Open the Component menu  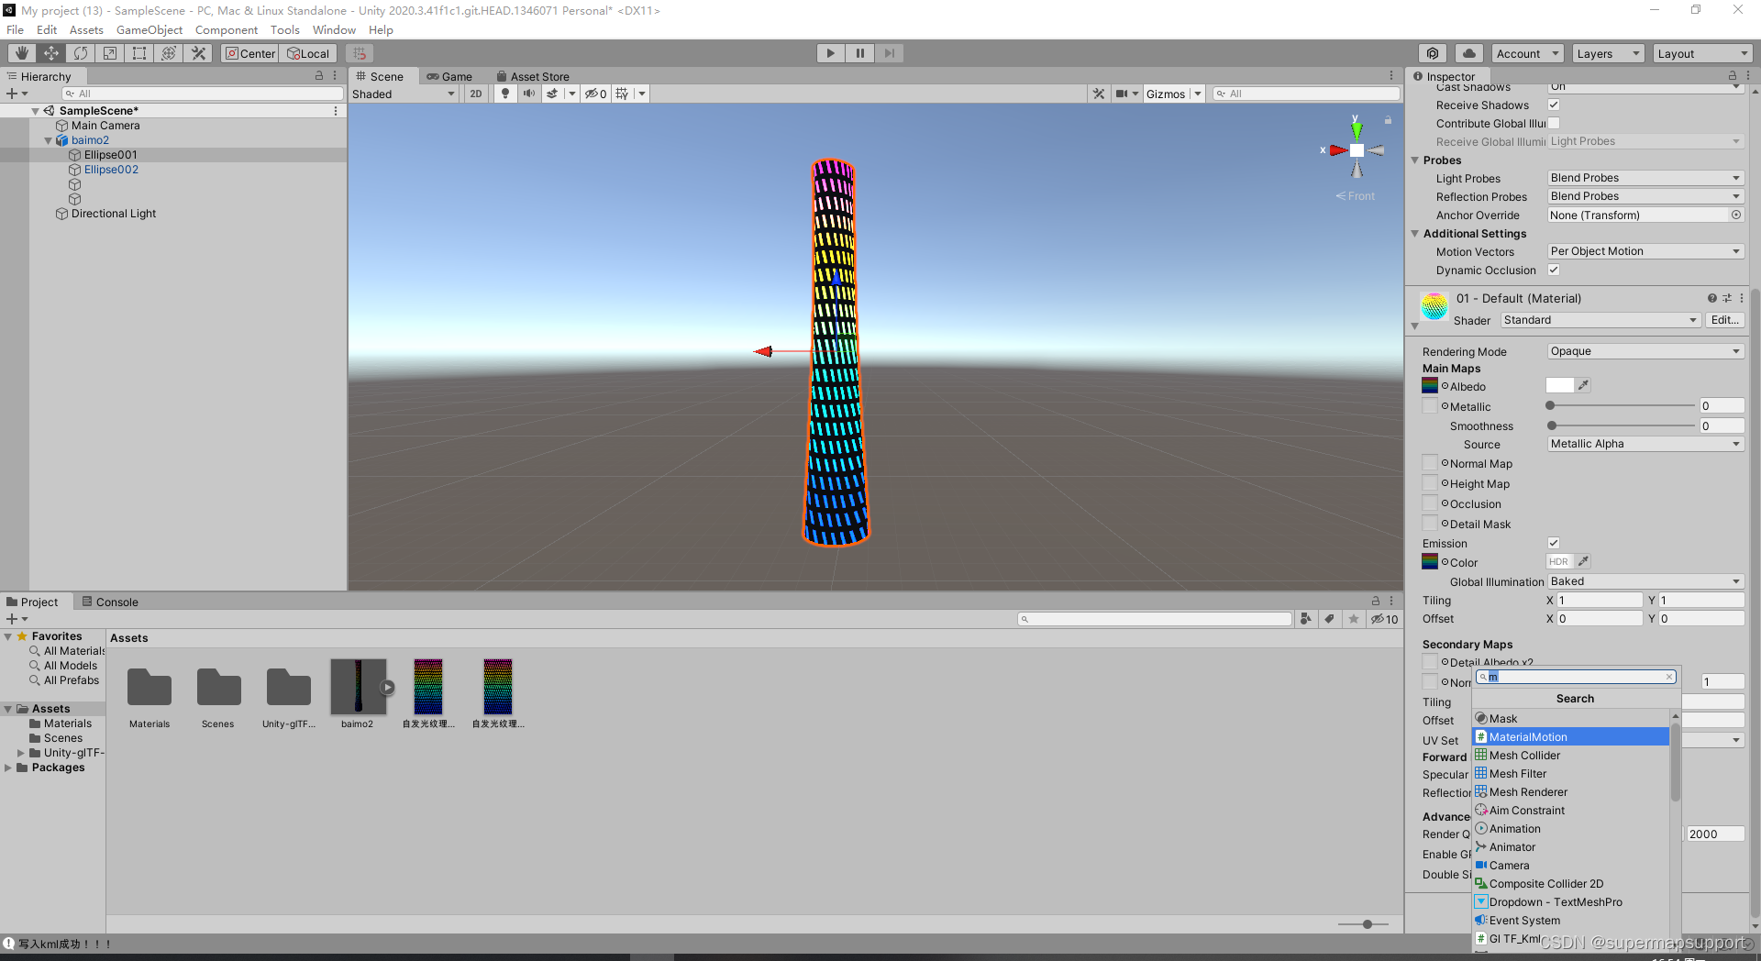[227, 30]
